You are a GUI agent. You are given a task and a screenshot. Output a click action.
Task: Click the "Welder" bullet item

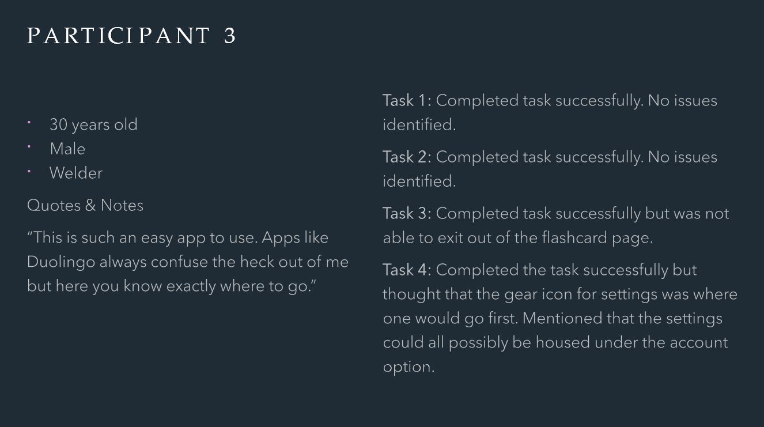click(76, 173)
